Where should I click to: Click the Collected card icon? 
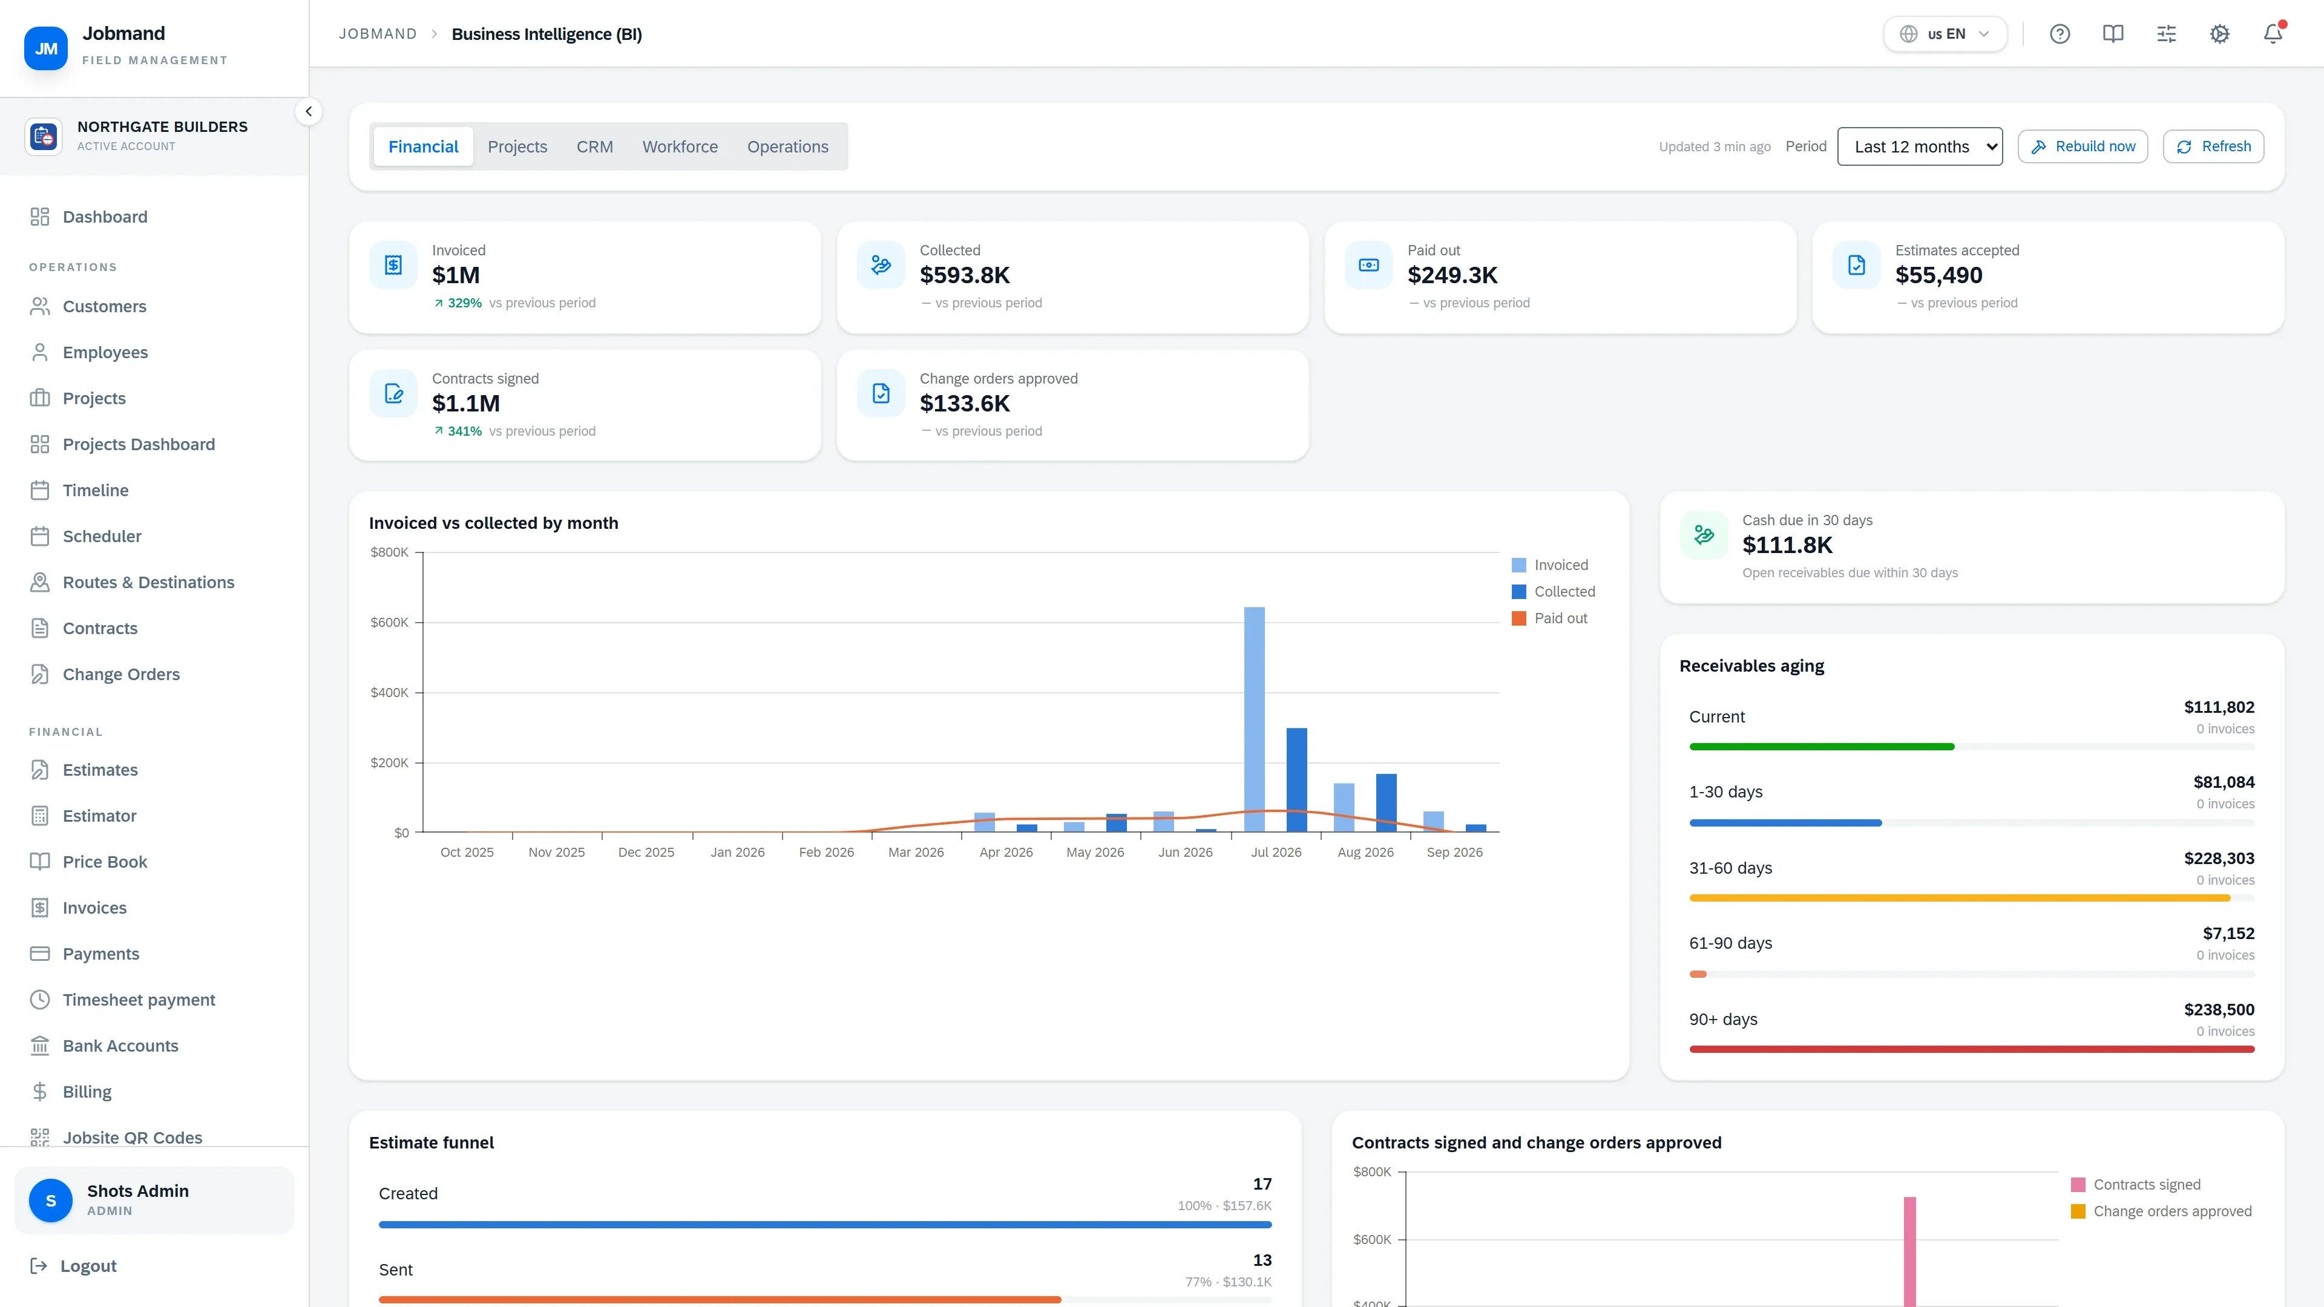point(881,265)
